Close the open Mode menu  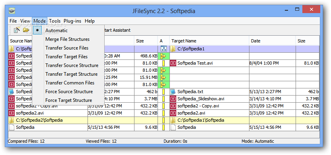pos(40,21)
